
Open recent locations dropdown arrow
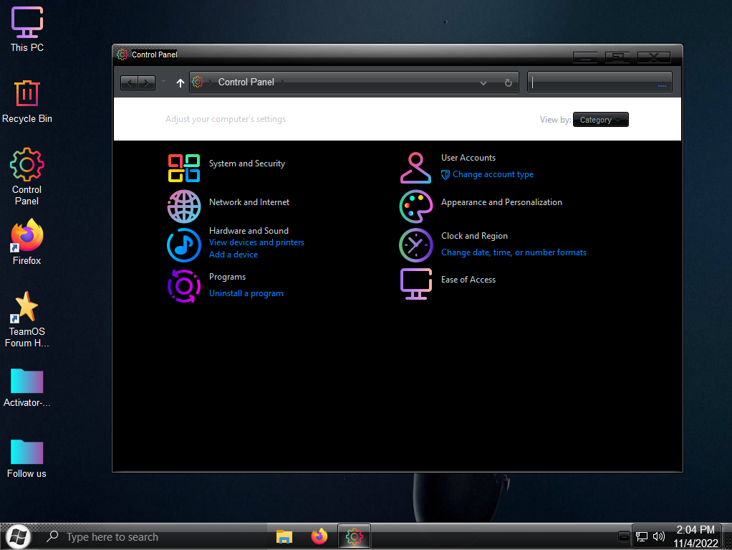pos(164,82)
